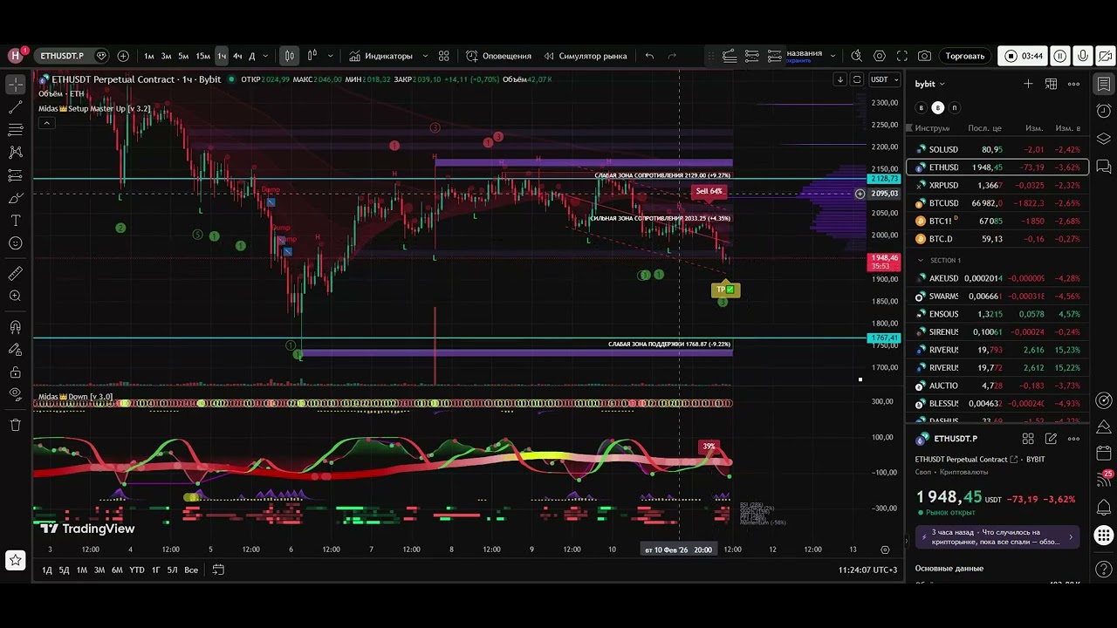Viewport: 1117px width, 628px height.
Task: Select the 5м timeframe
Action: click(183, 56)
